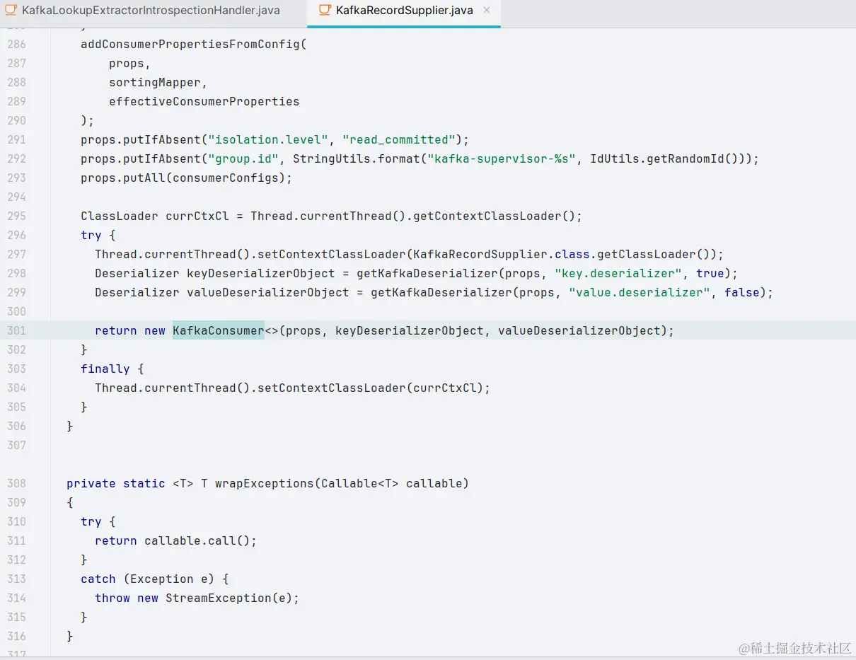Select the KafkaRecordSupplier.java tab
Screen dimensions: 856x660
tap(405, 11)
